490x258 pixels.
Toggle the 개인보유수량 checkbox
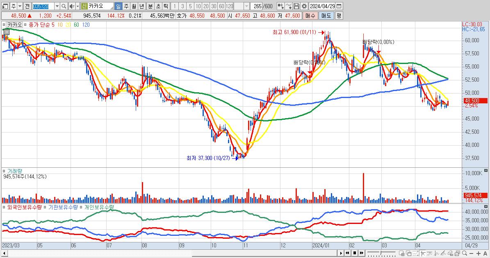coord(82,207)
